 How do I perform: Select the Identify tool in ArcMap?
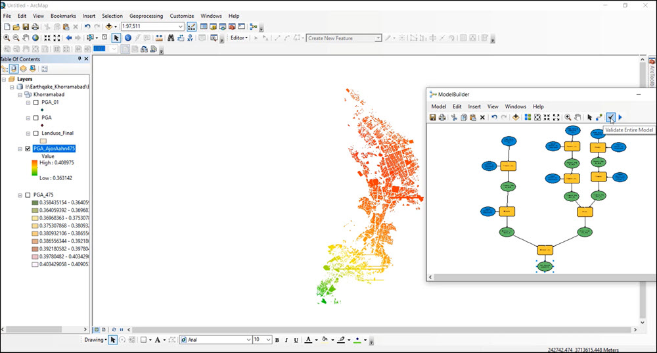[x=127, y=38]
